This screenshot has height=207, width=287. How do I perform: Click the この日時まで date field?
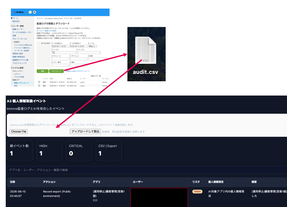(78, 46)
